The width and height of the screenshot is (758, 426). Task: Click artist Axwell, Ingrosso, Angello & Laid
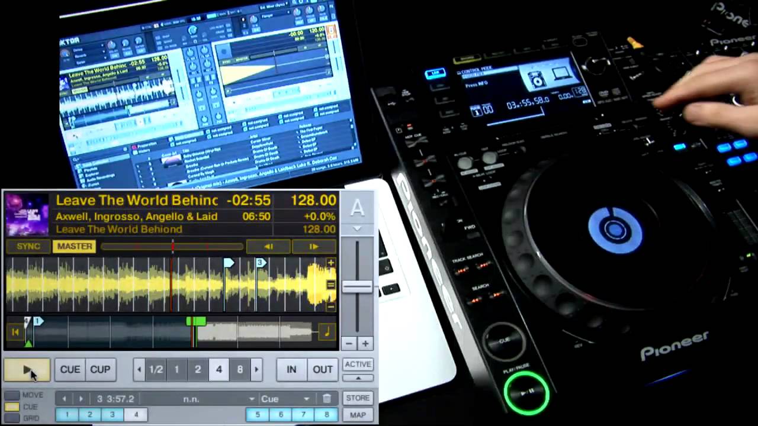[x=137, y=217]
